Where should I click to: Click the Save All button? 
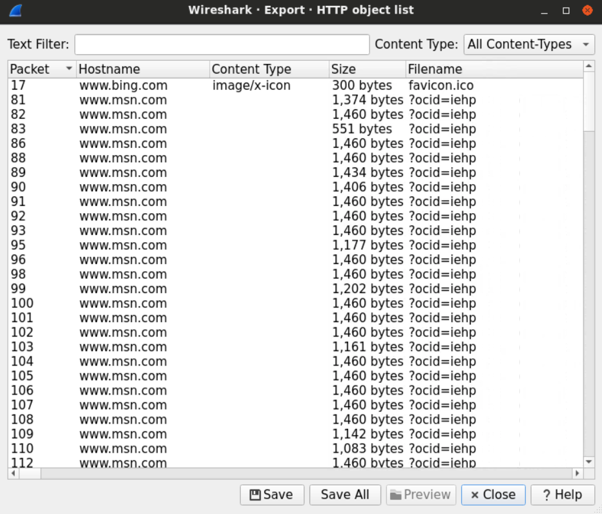(345, 495)
